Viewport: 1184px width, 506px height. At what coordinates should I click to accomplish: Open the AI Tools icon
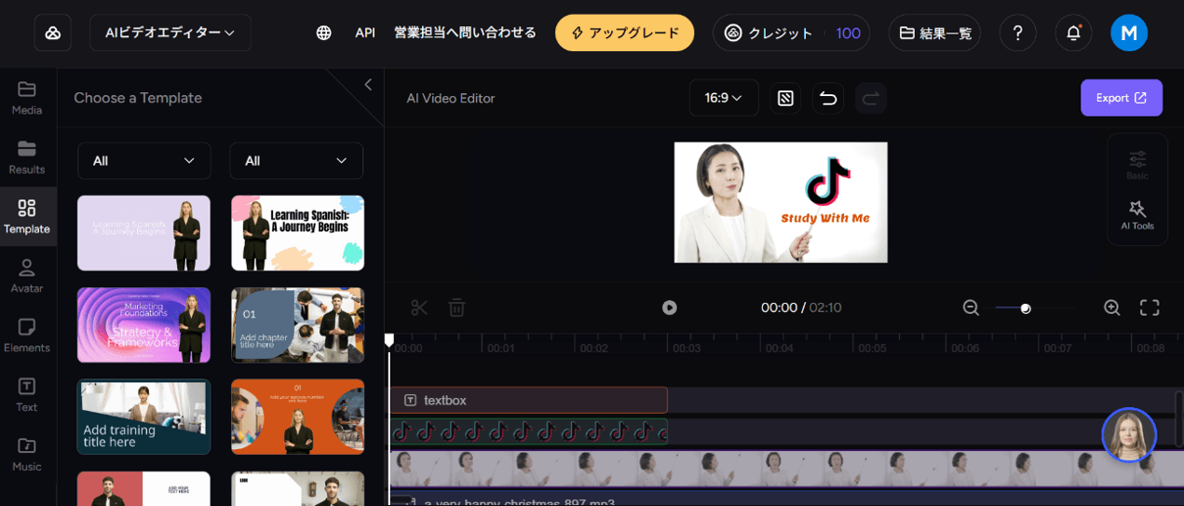[x=1137, y=215]
